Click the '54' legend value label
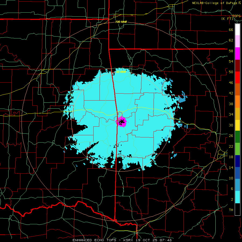This screenshot has width=242, height=242. click(231, 61)
